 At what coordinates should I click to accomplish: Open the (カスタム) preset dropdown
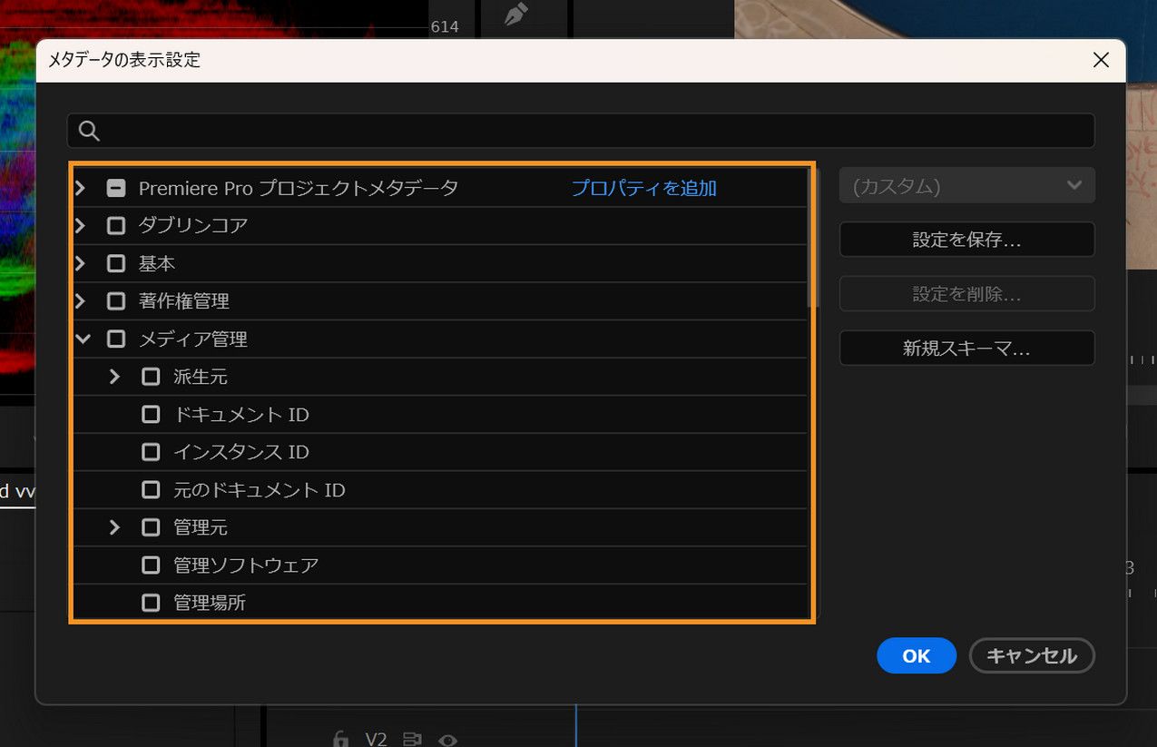click(x=966, y=185)
